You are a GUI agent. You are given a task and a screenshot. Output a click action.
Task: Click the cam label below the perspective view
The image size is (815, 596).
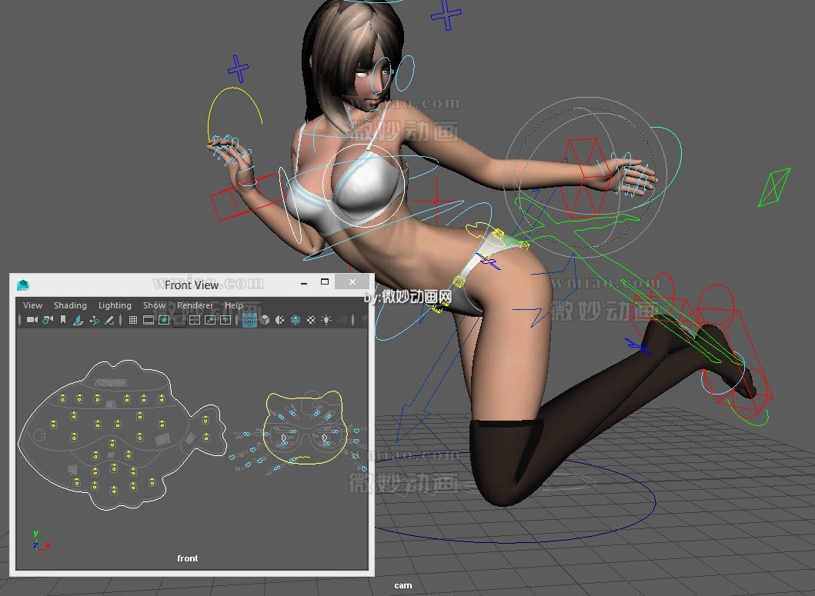403,585
